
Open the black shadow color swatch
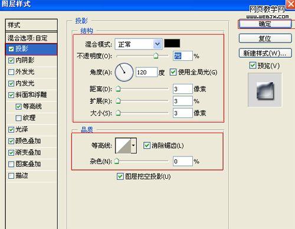tap(172, 43)
